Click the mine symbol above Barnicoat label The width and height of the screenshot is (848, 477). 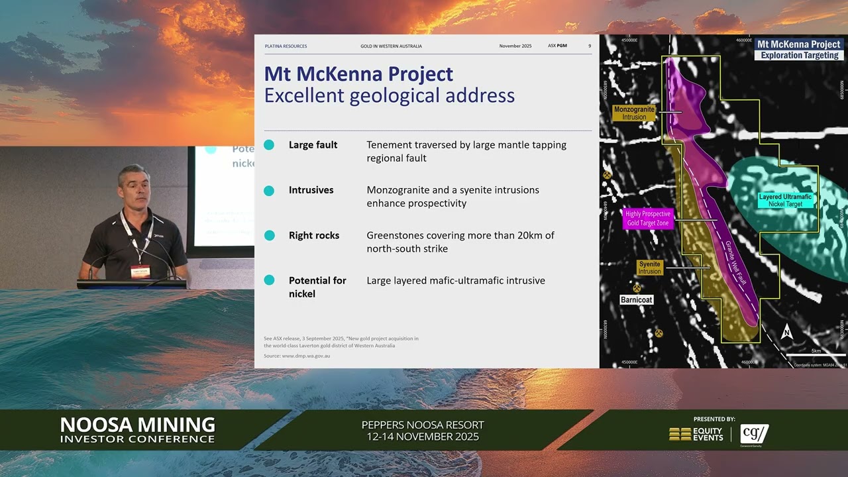point(637,288)
